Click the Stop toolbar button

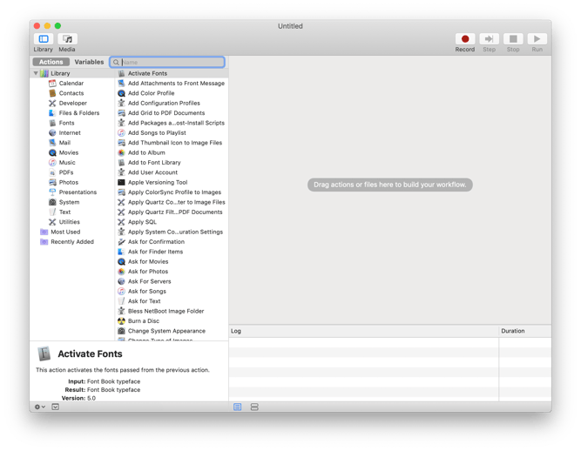pos(513,39)
